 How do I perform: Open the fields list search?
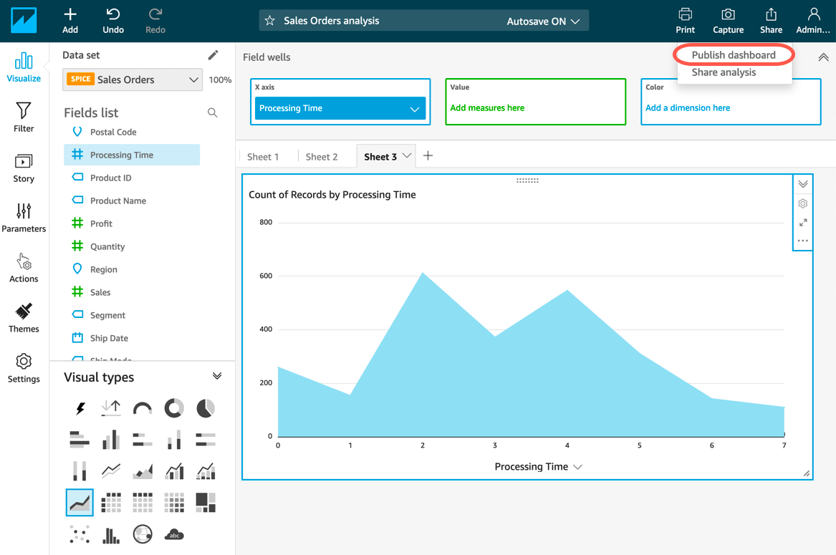(x=212, y=112)
